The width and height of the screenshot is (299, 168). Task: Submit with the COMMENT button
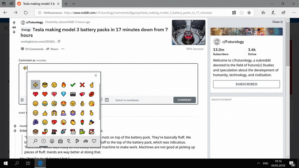tap(184, 100)
